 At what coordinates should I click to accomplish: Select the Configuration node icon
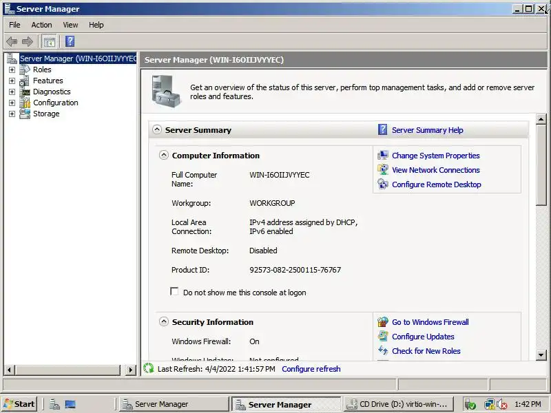pos(25,103)
